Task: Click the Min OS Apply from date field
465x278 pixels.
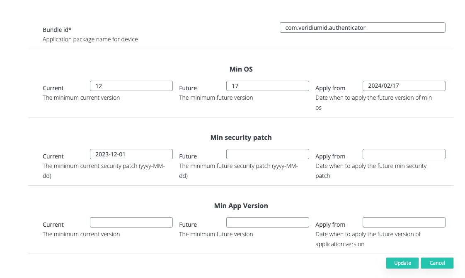Action: 404,86
